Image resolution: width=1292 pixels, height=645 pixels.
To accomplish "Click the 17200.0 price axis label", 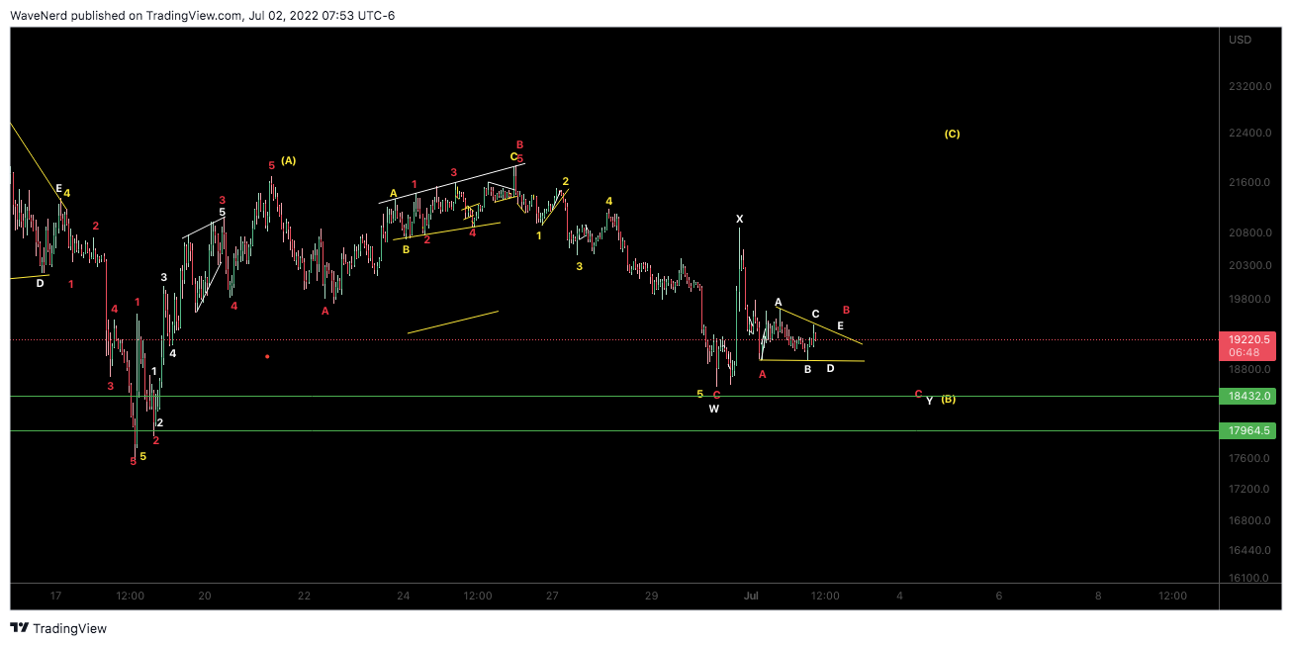I will pos(1248,490).
